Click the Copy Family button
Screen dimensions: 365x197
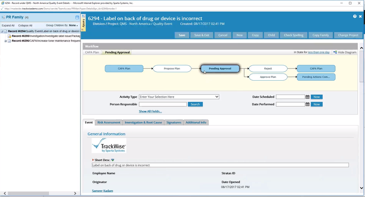[321, 35]
